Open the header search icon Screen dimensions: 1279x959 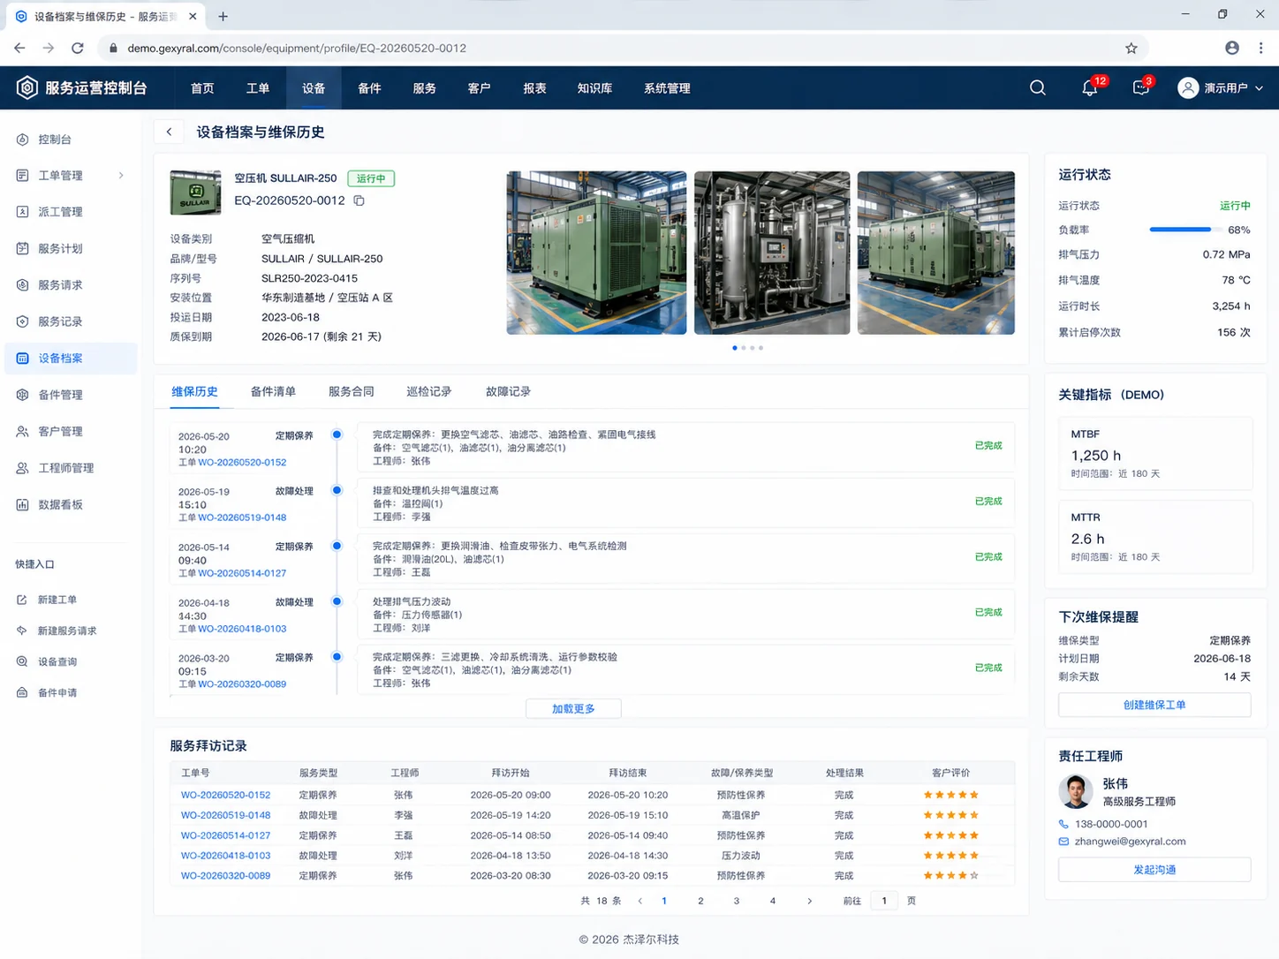pyautogui.click(x=1038, y=87)
